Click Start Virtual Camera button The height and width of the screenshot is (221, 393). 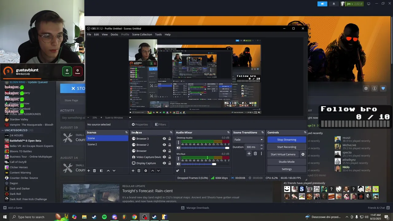283,154
